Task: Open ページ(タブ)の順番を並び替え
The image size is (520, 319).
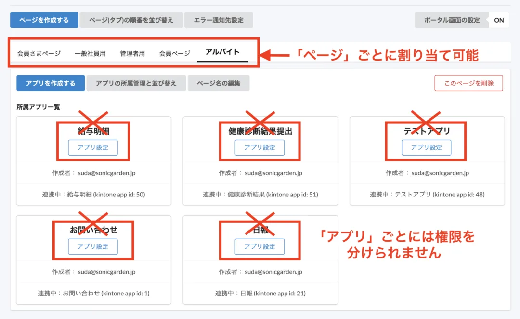Action: (x=131, y=20)
